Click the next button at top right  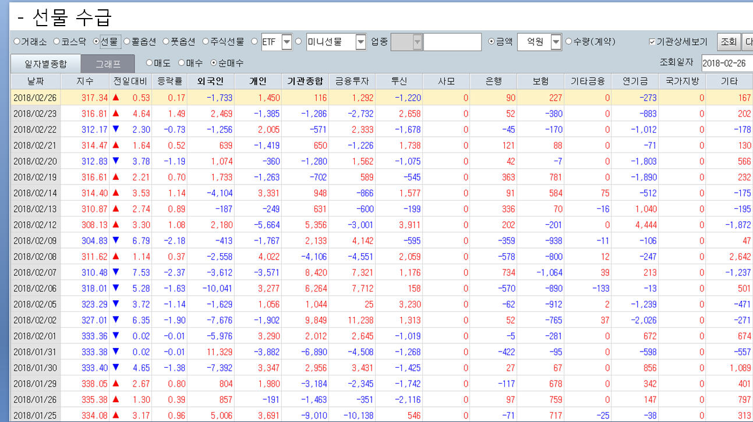point(748,41)
